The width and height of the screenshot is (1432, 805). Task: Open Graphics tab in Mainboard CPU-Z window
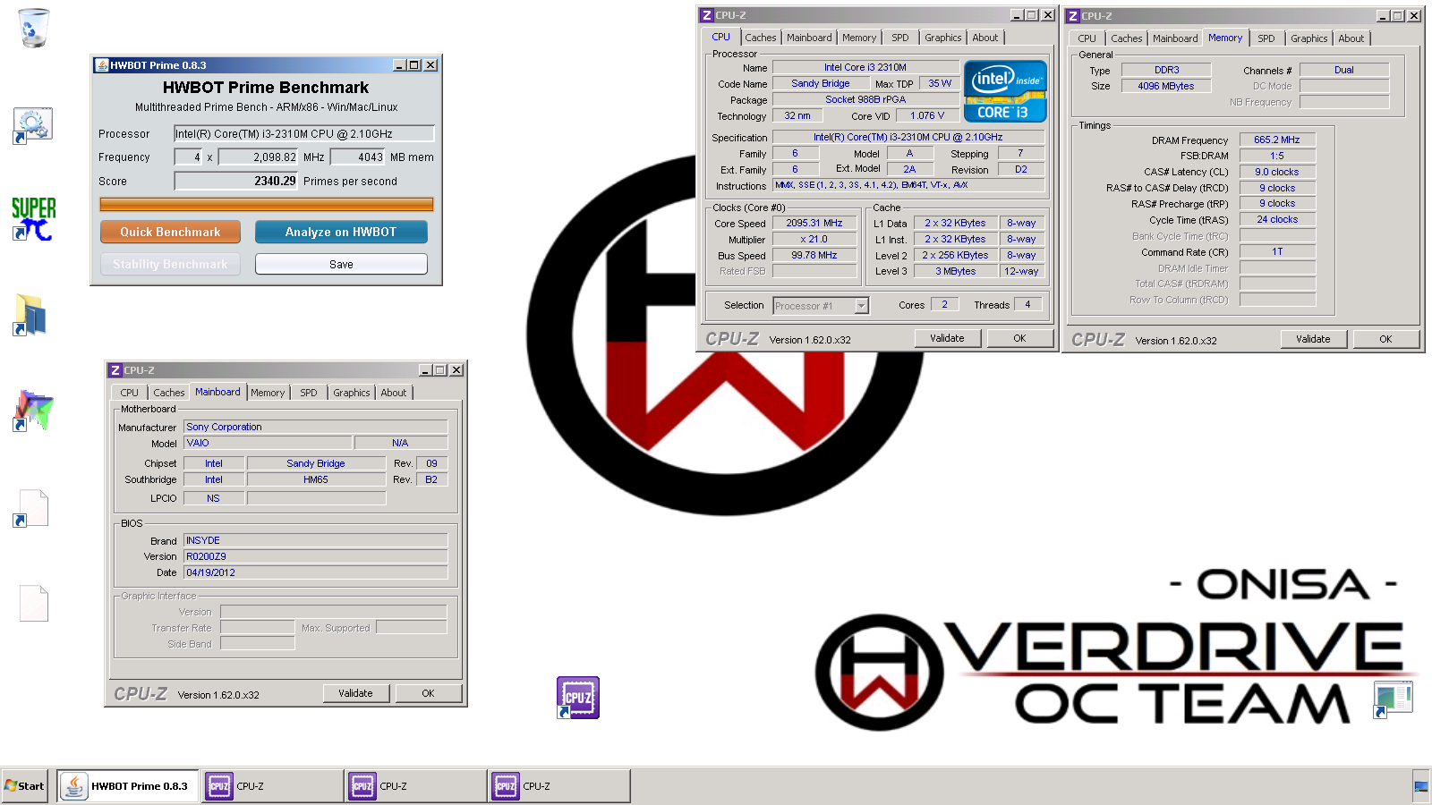[352, 393]
